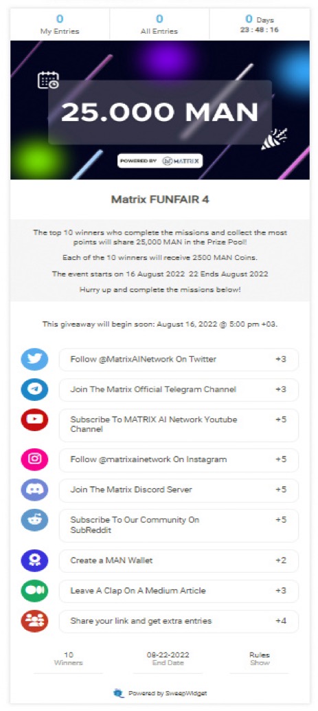318x711 pixels.
Task: Click the MAN Wallet badge icon
Action: click(34, 560)
